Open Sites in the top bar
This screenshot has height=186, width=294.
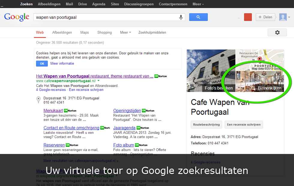click(115, 4)
